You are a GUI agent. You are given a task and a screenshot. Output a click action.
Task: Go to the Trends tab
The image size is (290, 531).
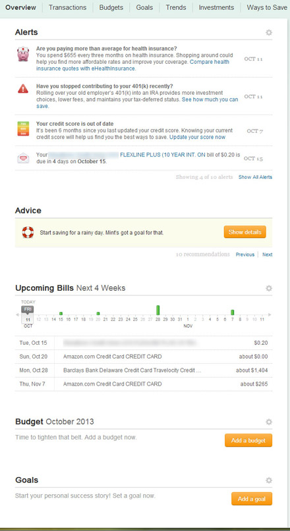[x=176, y=7]
